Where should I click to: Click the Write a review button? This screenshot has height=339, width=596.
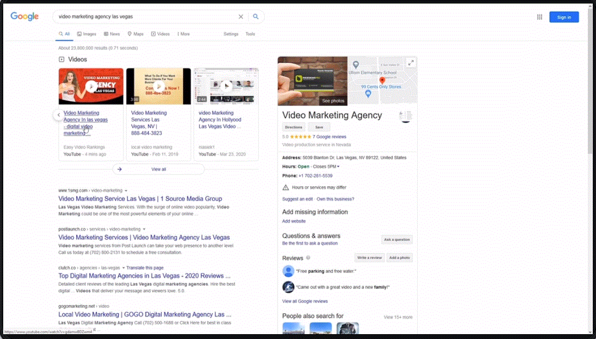(x=369, y=258)
